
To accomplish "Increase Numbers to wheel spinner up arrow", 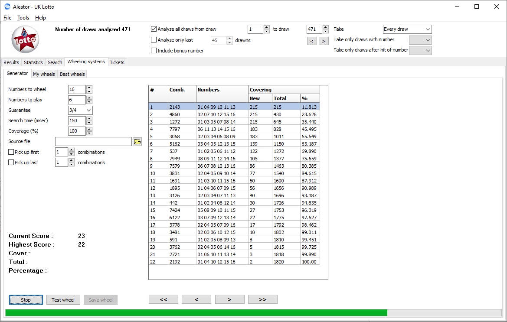I will (x=90, y=87).
